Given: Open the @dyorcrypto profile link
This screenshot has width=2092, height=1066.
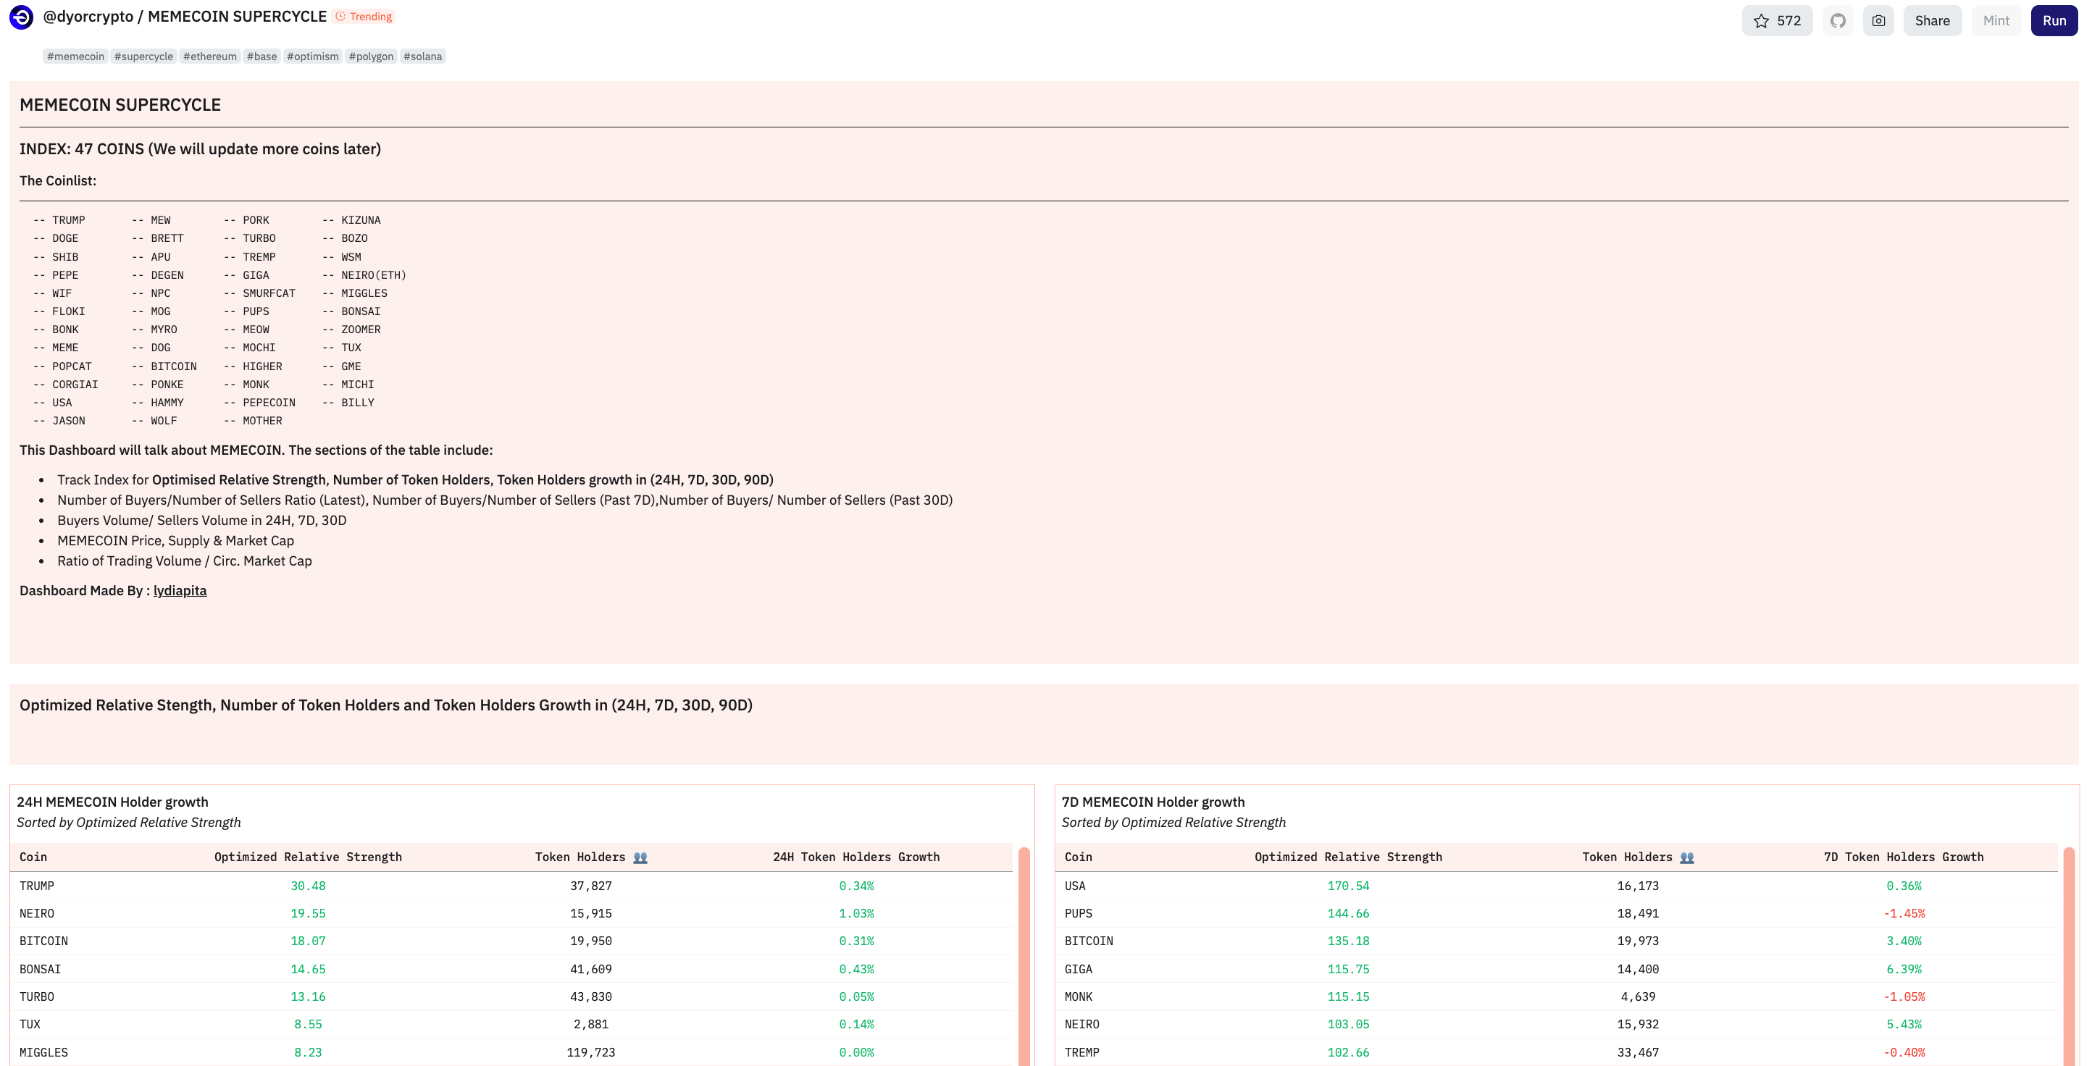Looking at the screenshot, I should click(x=88, y=16).
